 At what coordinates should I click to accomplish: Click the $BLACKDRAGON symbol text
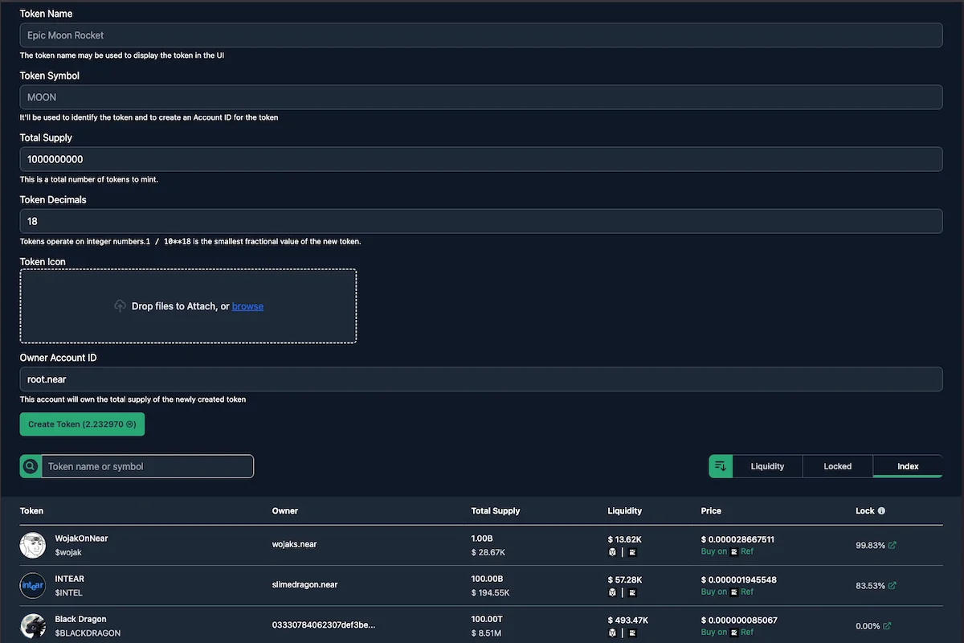(x=88, y=633)
